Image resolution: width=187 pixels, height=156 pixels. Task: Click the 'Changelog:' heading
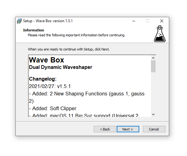click(43, 79)
